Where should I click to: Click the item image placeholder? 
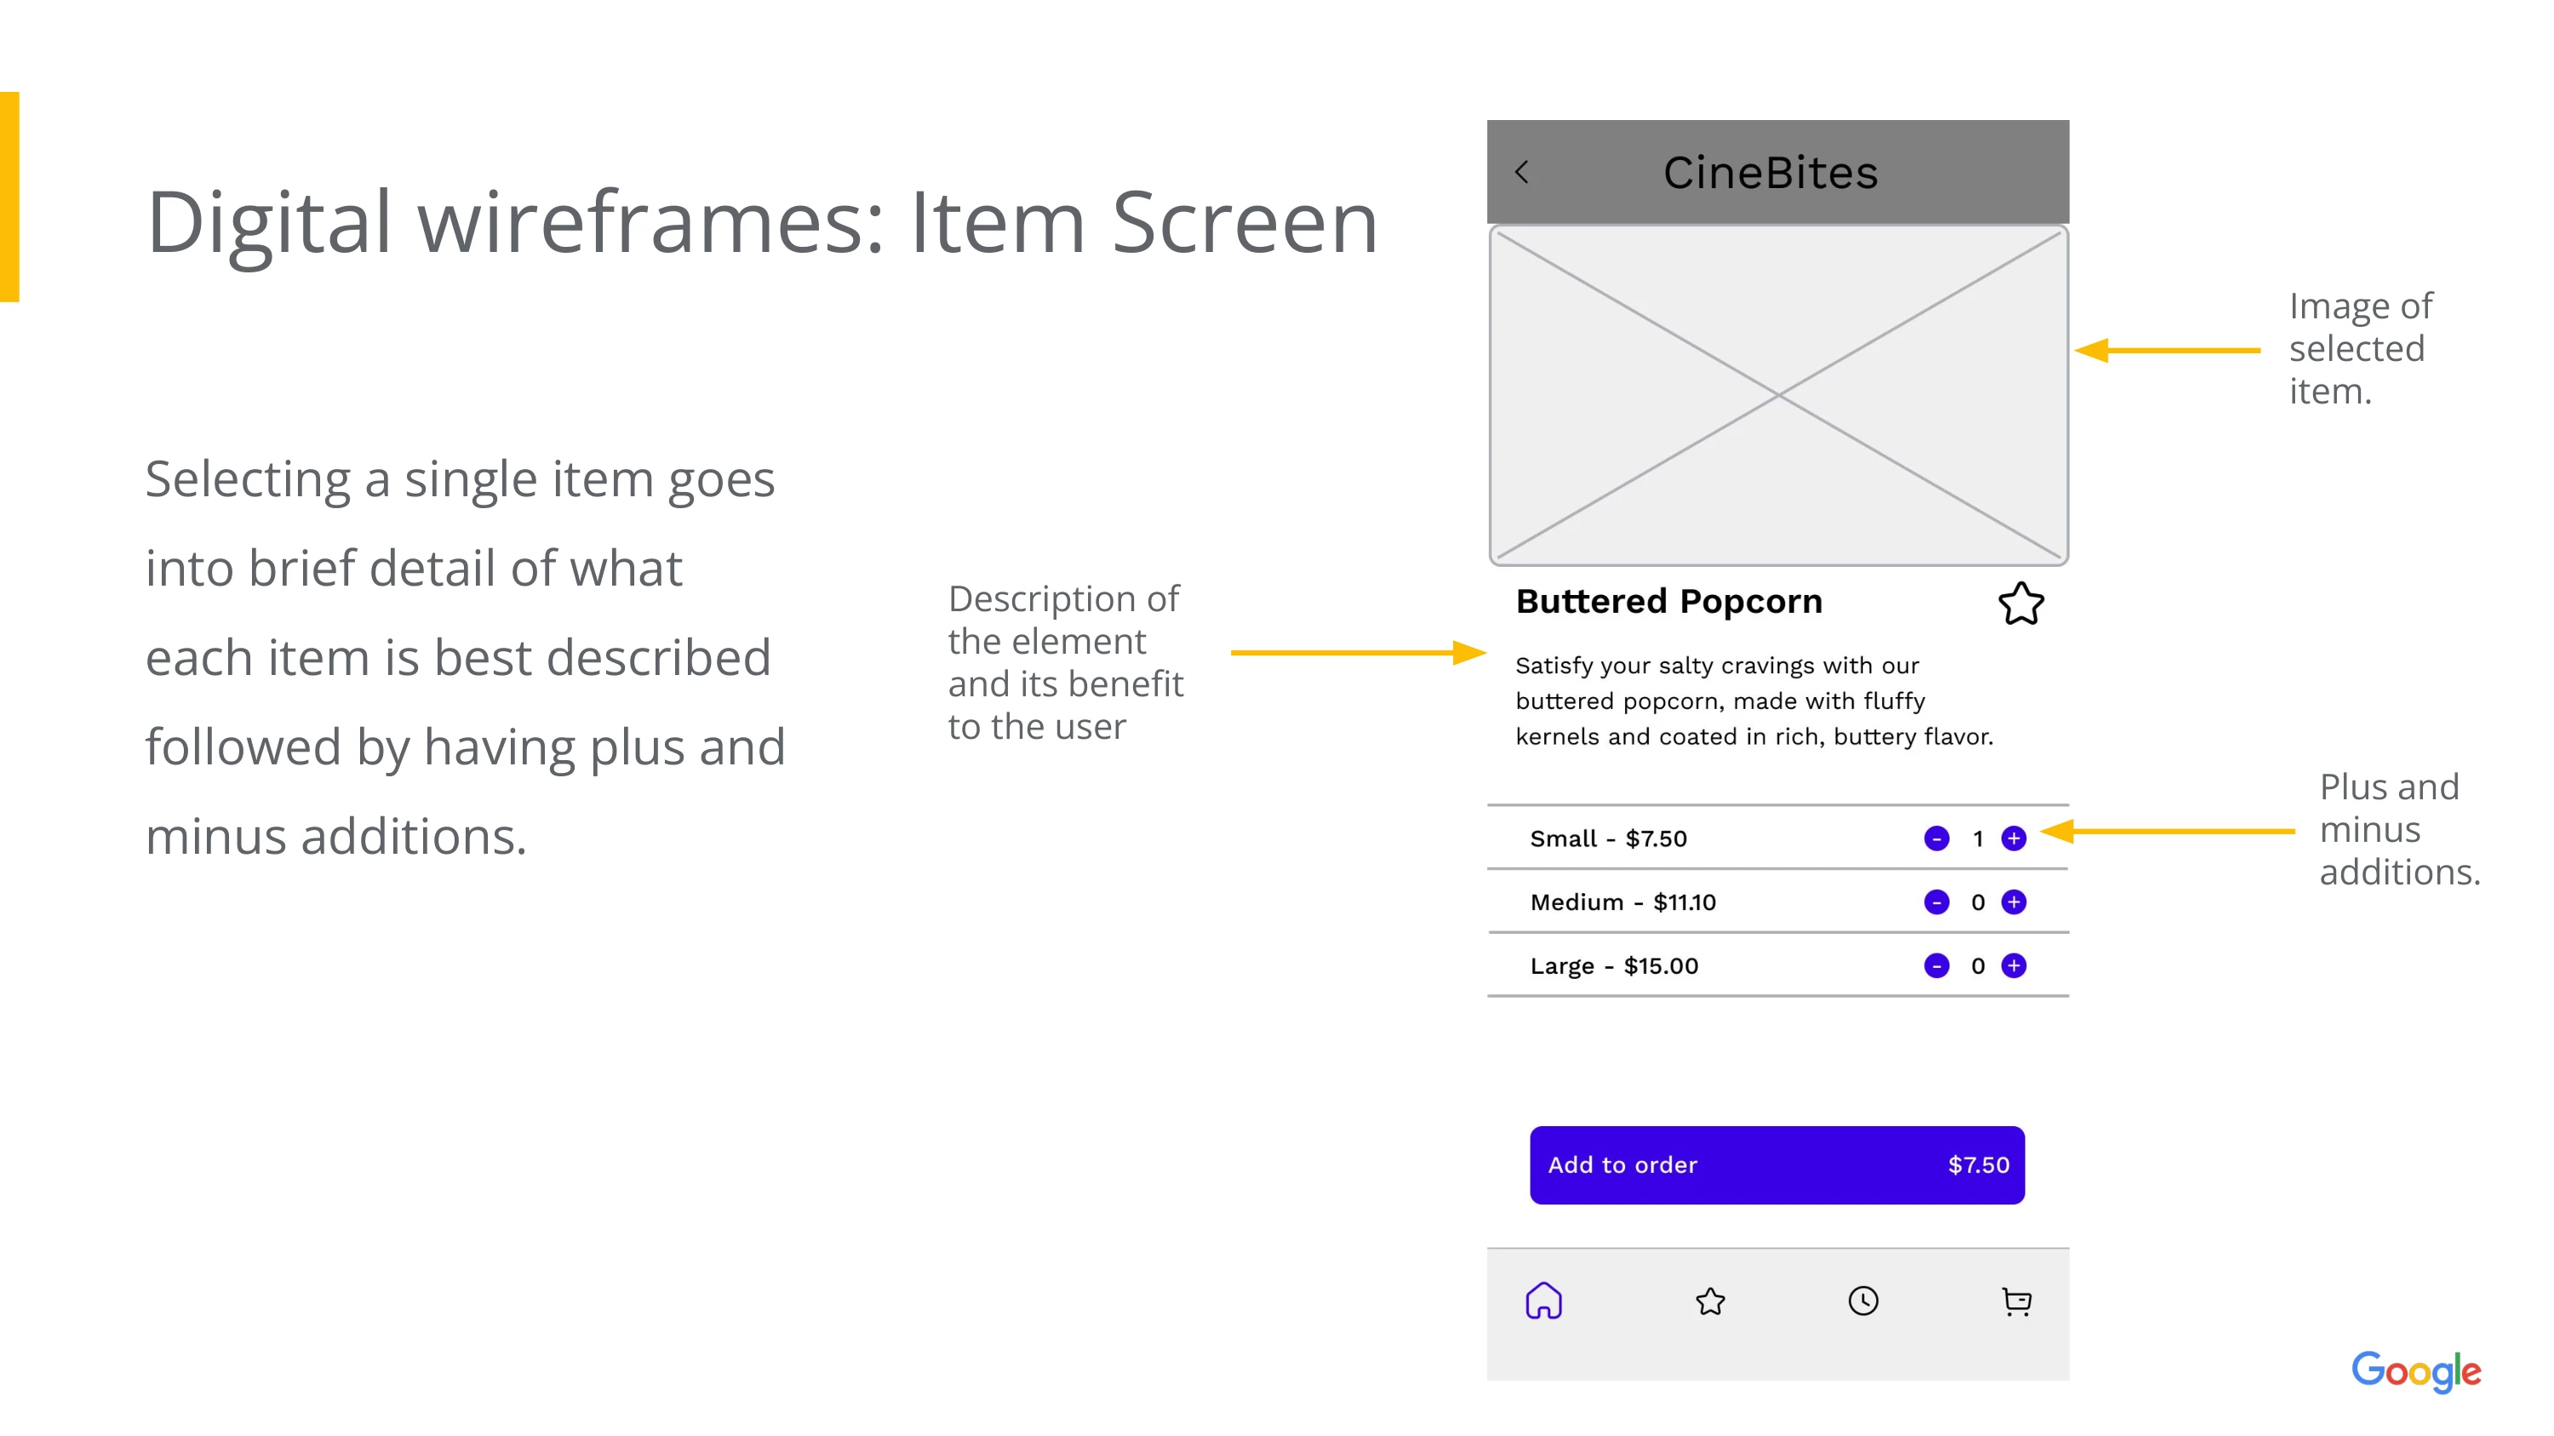[1778, 394]
